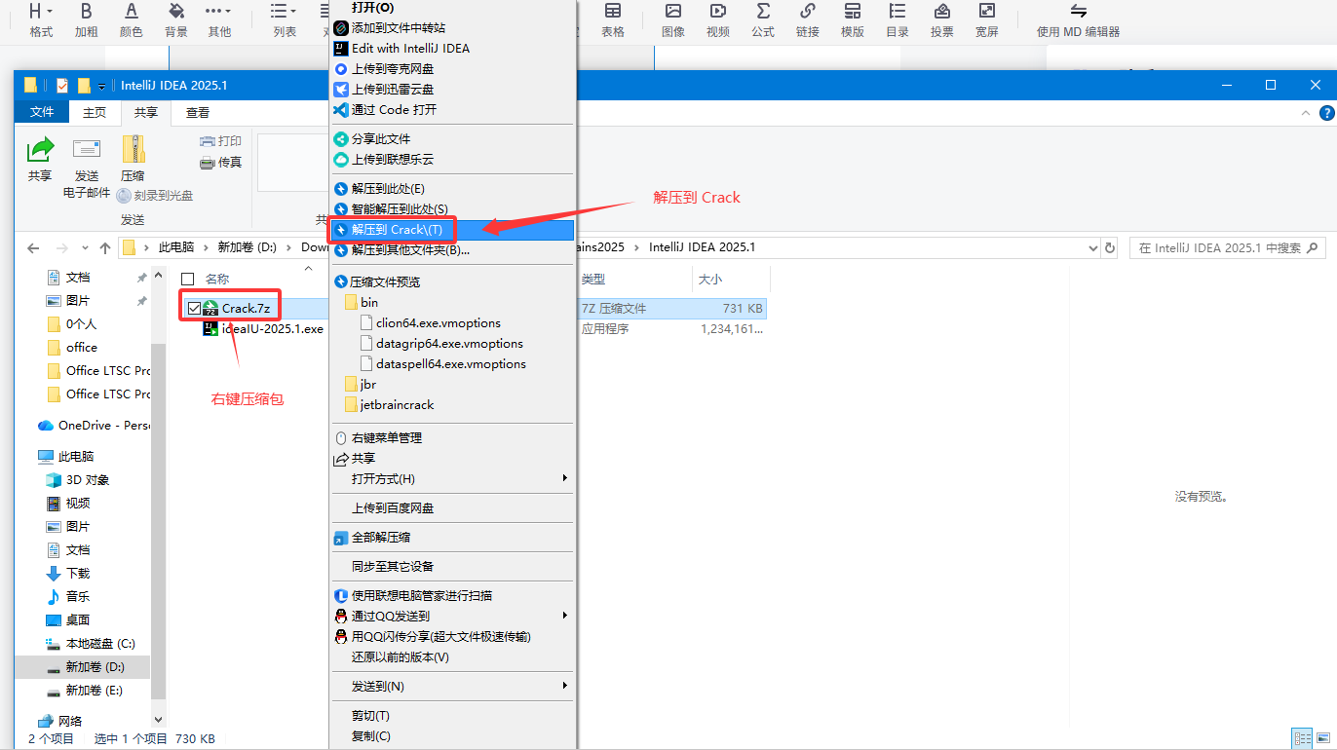Click the 打印 printer icon in ribbon
1337x750 pixels.
tap(207, 141)
